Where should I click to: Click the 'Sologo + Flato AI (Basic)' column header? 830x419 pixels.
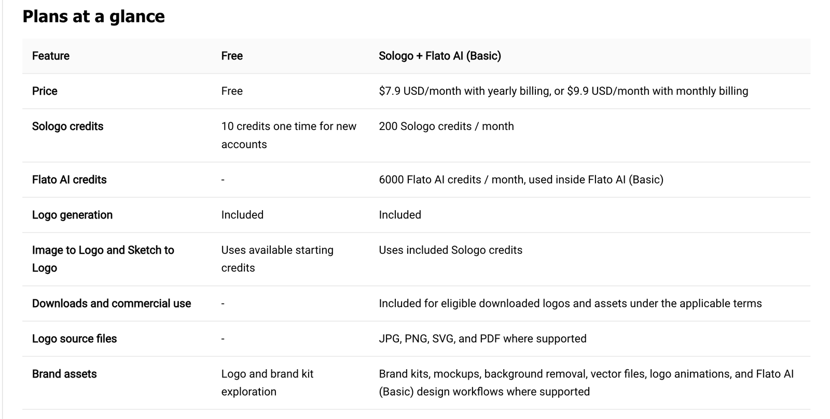coord(440,56)
